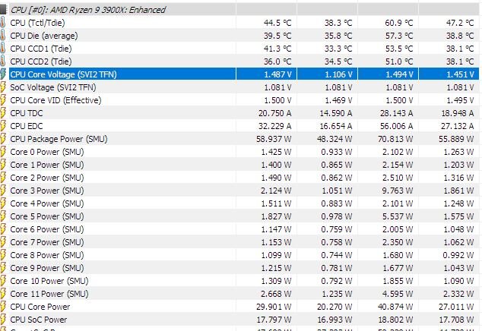This screenshot has width=482, height=331.
Task: Select the CPU CCD1 (Tdie) label
Action: (41, 49)
